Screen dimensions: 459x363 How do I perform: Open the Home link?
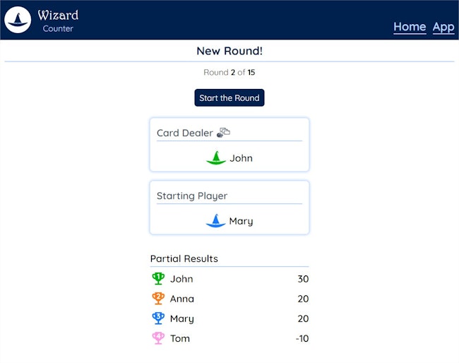(410, 27)
